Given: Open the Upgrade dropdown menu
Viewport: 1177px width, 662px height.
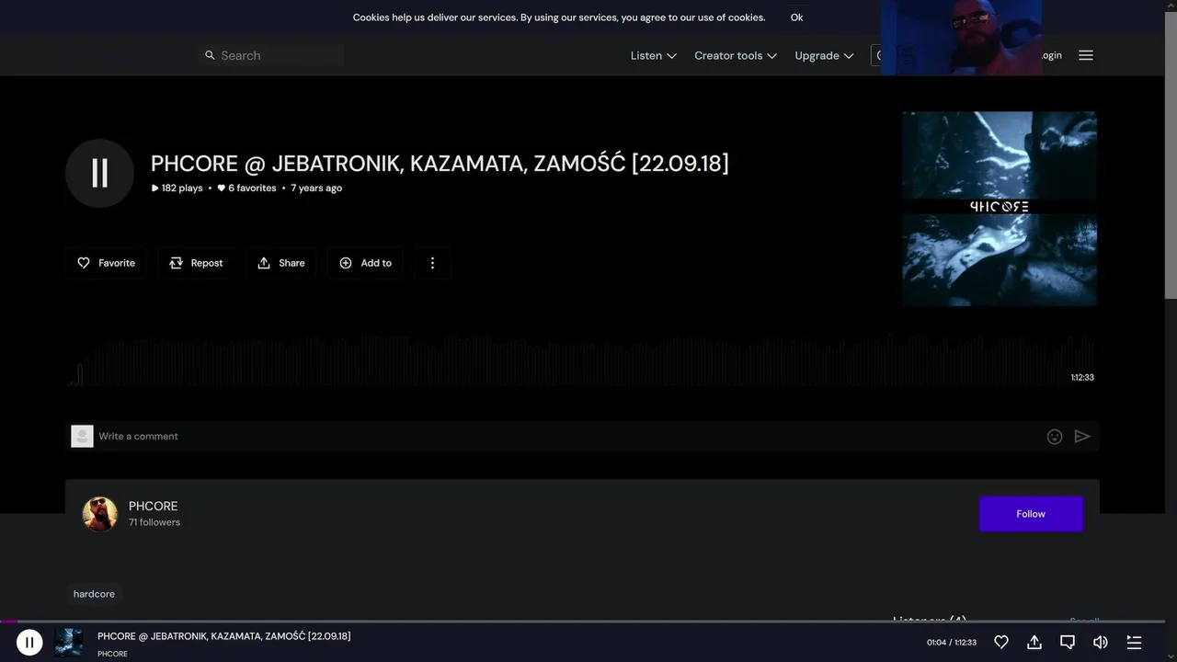Looking at the screenshot, I should click(824, 55).
